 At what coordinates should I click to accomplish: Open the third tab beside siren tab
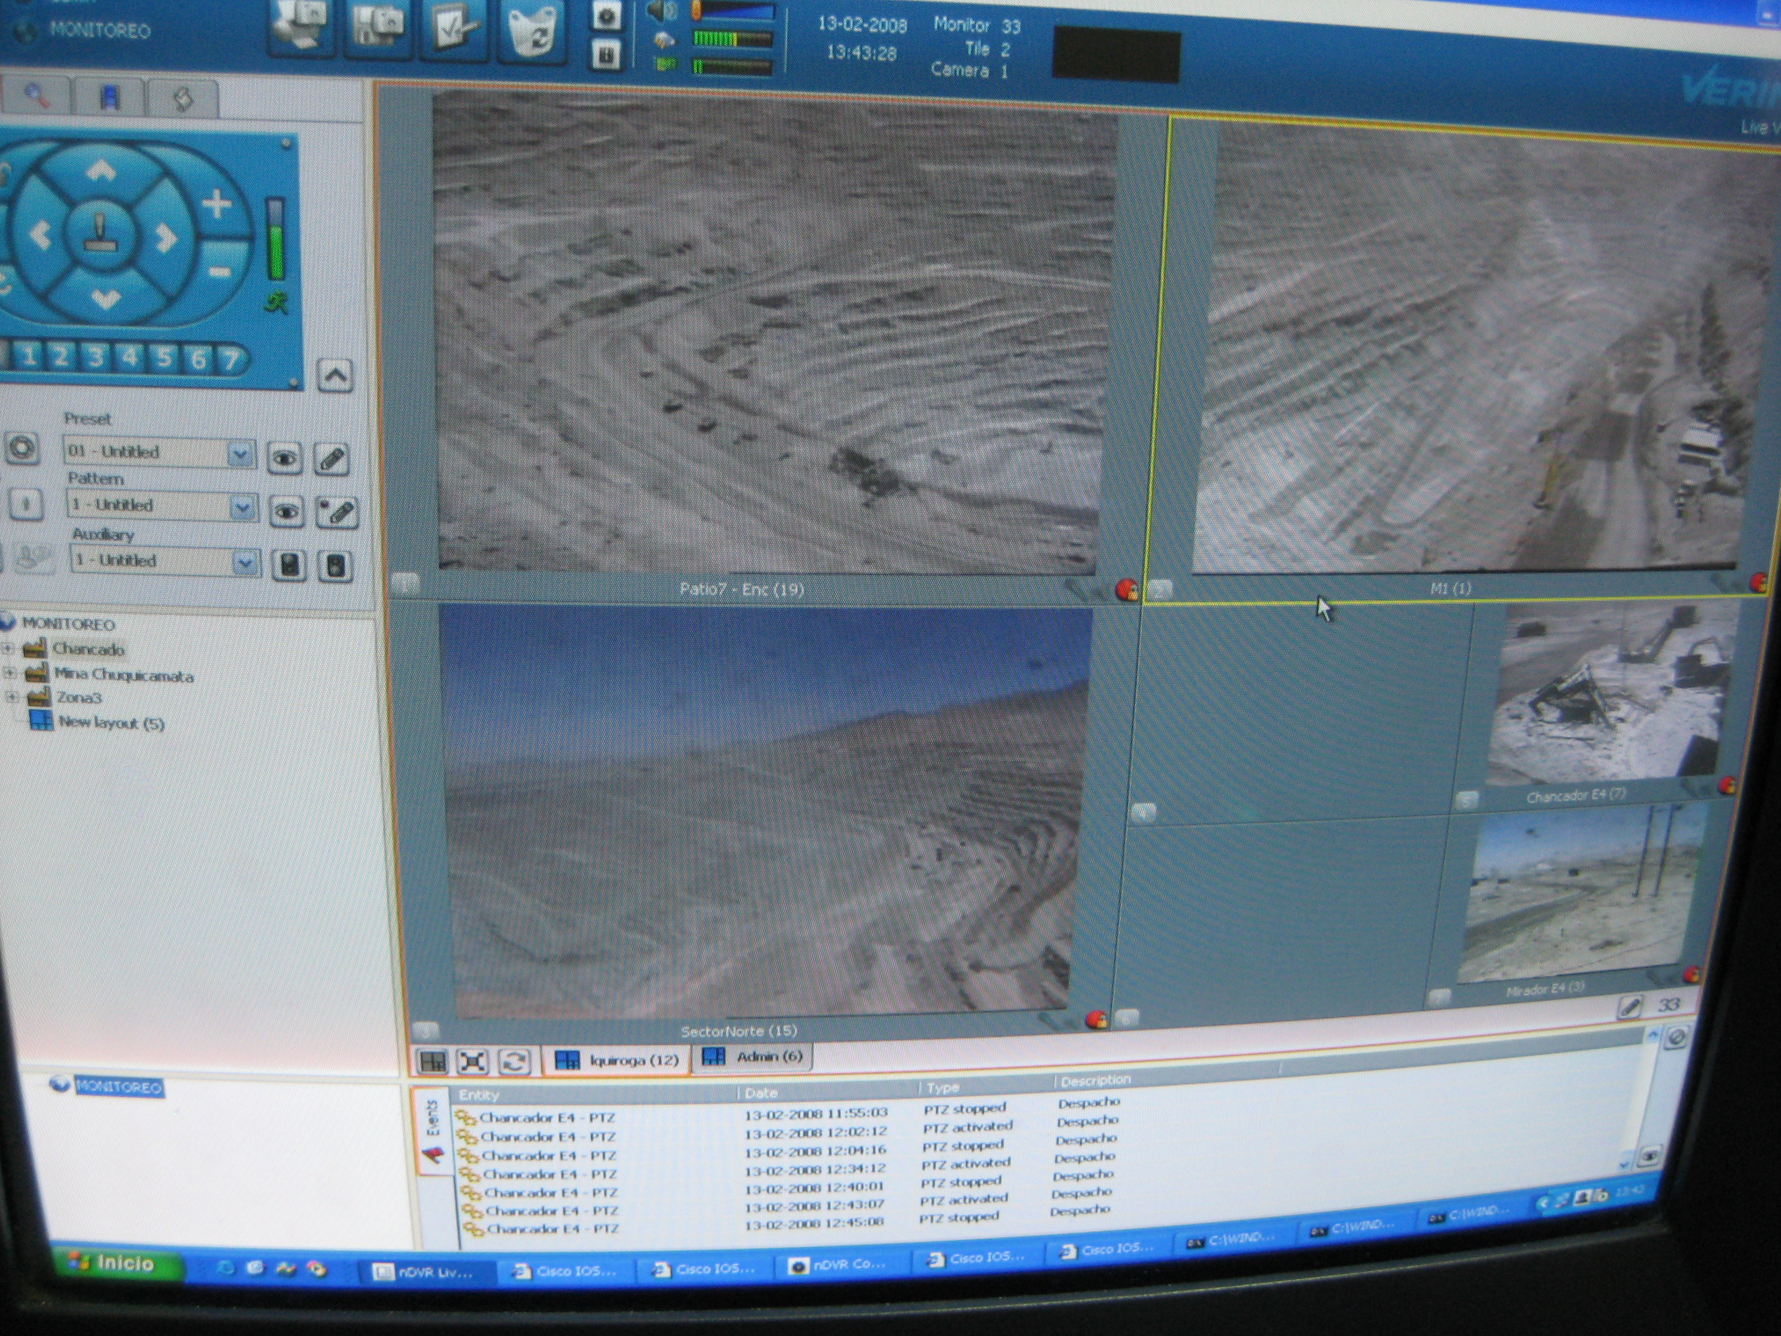[x=184, y=100]
